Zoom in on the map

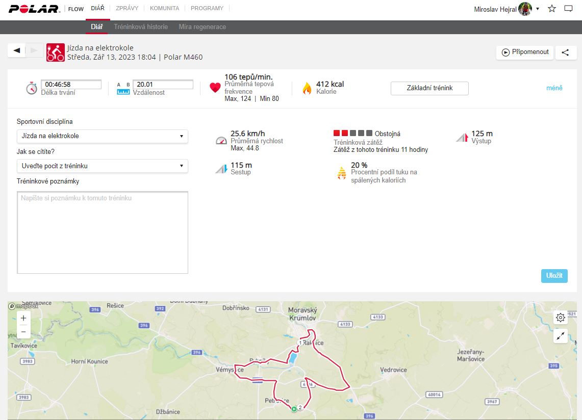click(x=23, y=318)
